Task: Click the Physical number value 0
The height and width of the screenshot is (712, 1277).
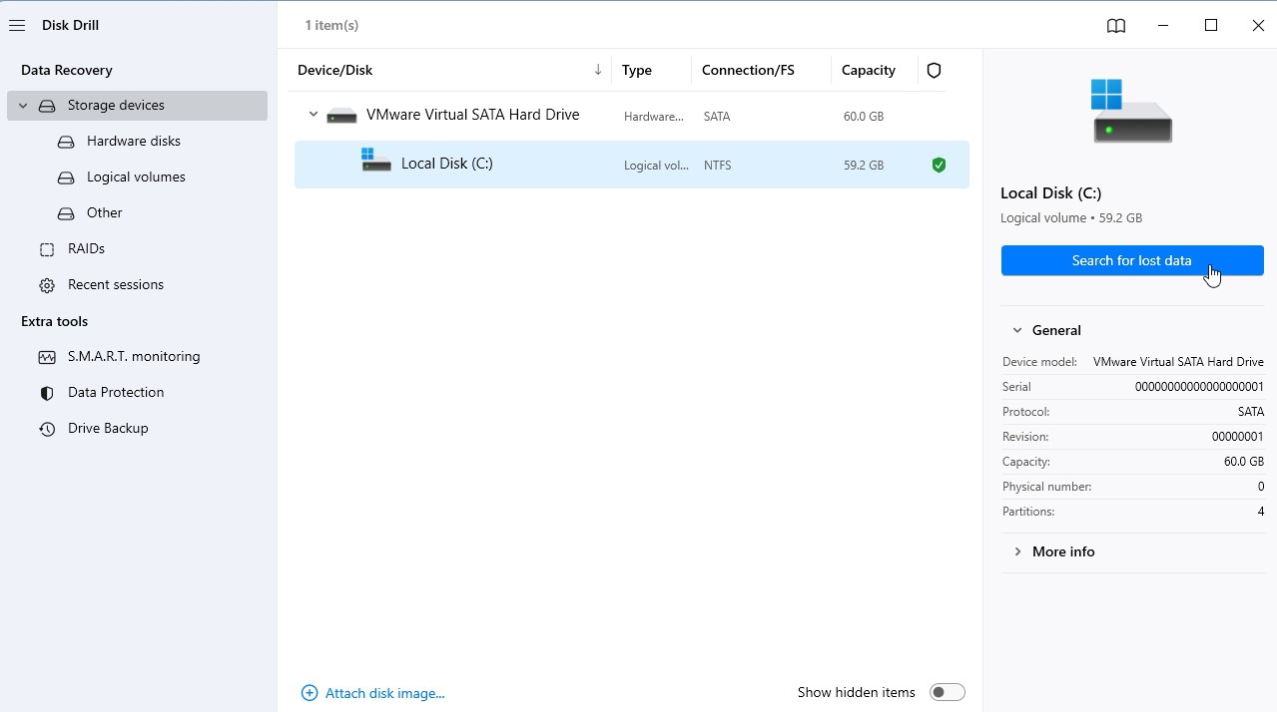Action: (x=1261, y=487)
